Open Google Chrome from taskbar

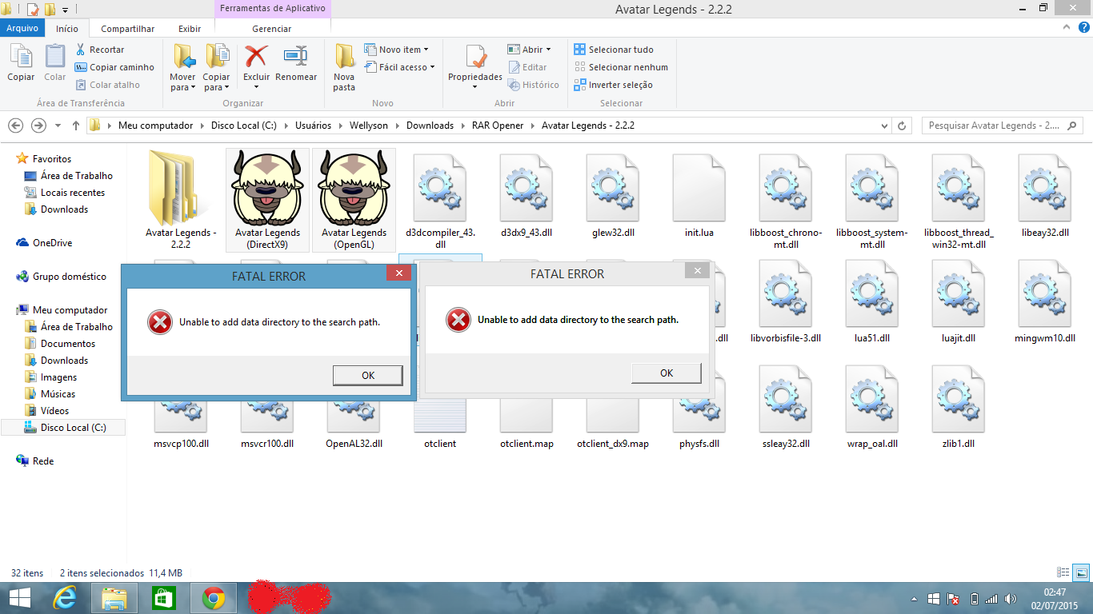point(213,598)
